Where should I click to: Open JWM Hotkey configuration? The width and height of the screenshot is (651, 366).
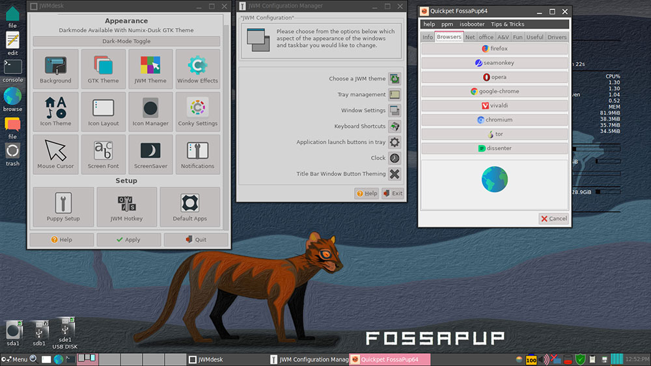(126, 207)
